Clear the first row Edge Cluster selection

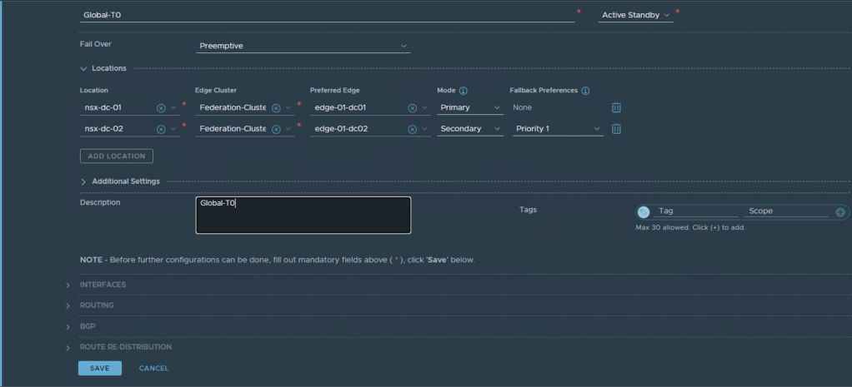(x=276, y=107)
